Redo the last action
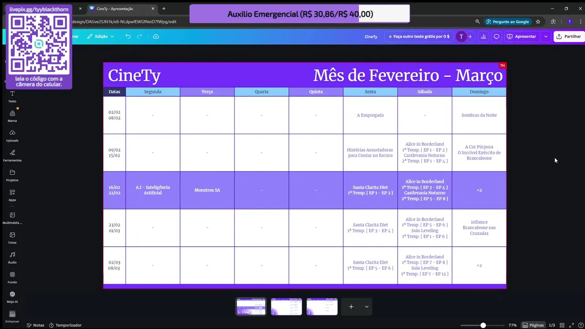Viewport: 585px width, 329px height. click(140, 37)
